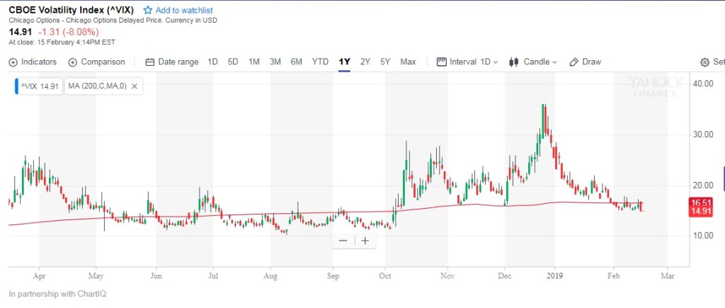Select 1D time range
The height and width of the screenshot is (308, 725).
212,62
